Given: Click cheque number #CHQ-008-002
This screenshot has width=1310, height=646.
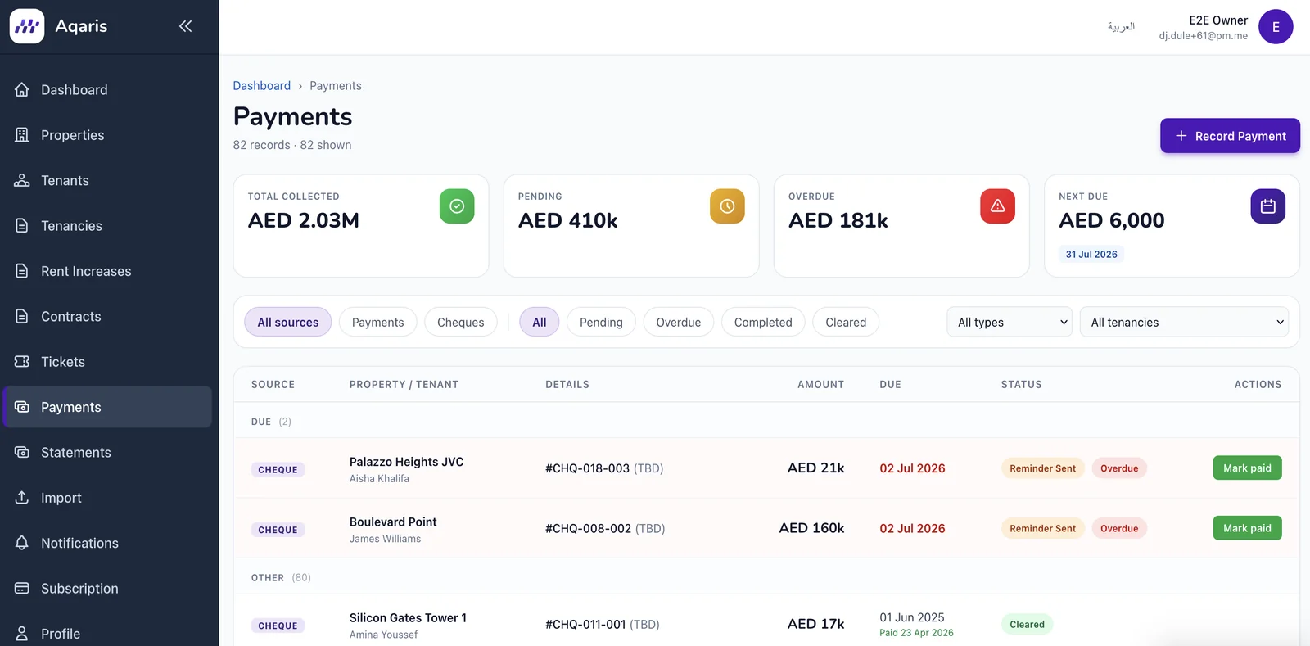Looking at the screenshot, I should coord(588,528).
